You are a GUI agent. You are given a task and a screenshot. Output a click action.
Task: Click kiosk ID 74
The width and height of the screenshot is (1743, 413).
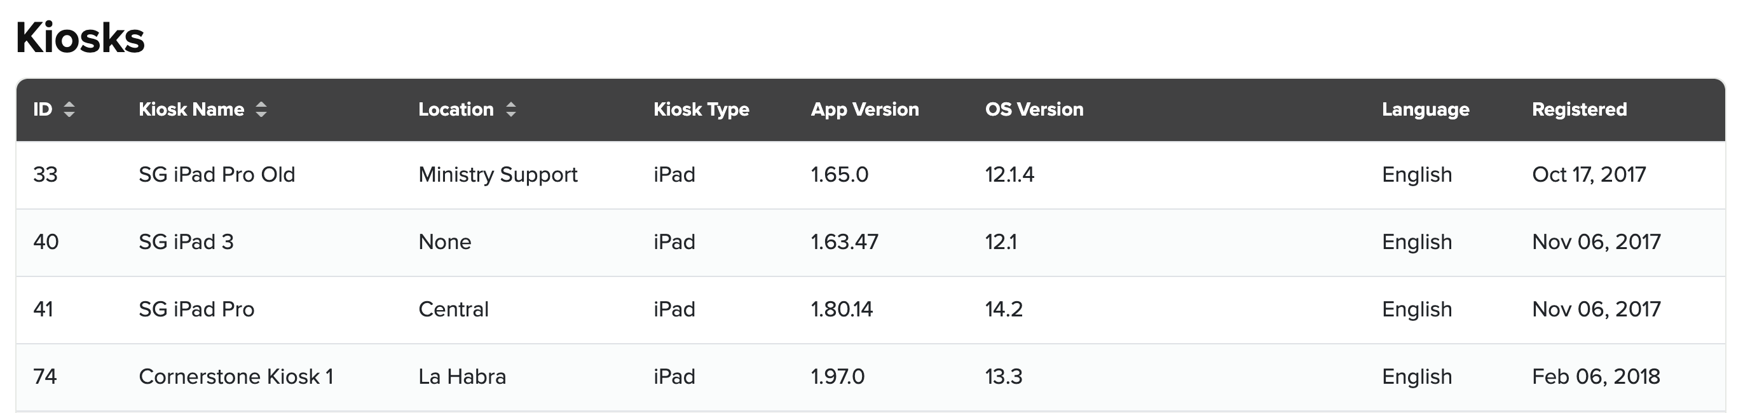pos(44,377)
